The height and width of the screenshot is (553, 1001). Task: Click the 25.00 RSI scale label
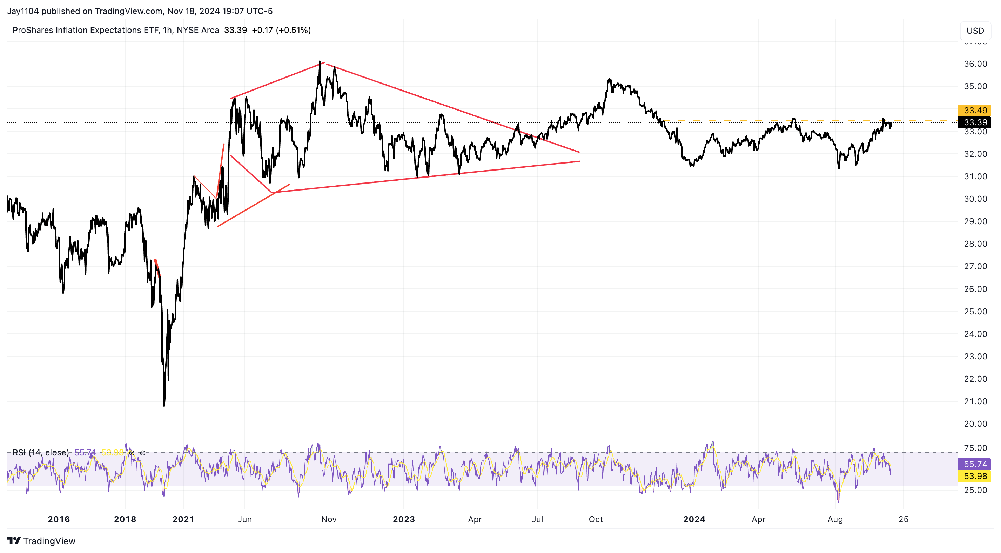(975, 490)
